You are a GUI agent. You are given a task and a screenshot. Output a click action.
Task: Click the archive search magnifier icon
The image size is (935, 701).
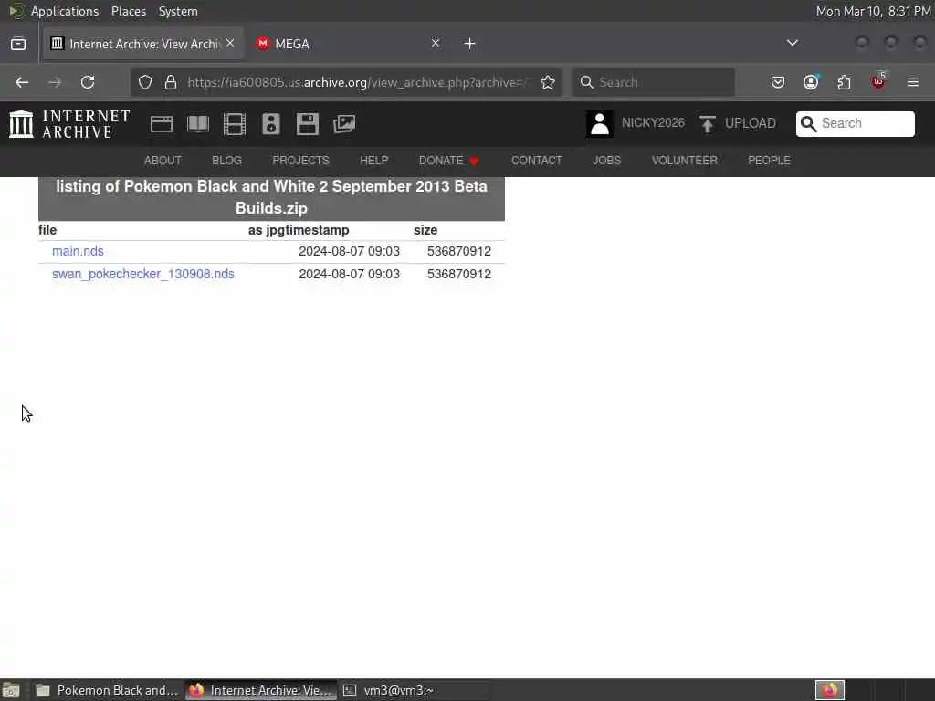click(x=808, y=123)
